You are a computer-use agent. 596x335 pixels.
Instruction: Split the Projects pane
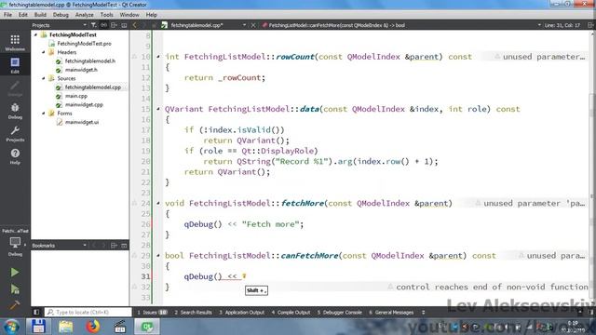click(x=114, y=25)
